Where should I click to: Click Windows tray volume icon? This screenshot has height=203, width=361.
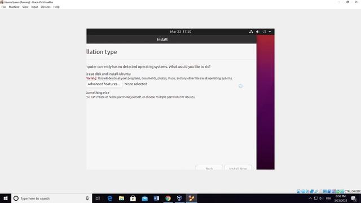point(321,198)
